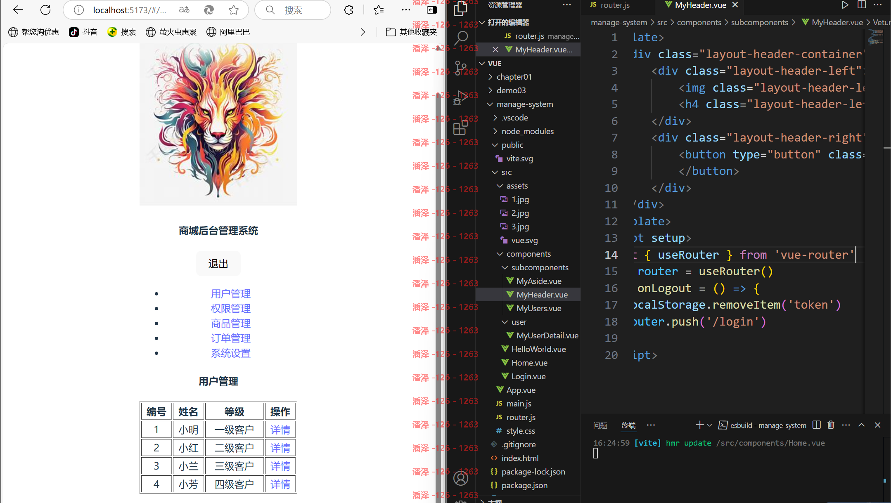Open the 权限管理 menu link

[230, 309]
